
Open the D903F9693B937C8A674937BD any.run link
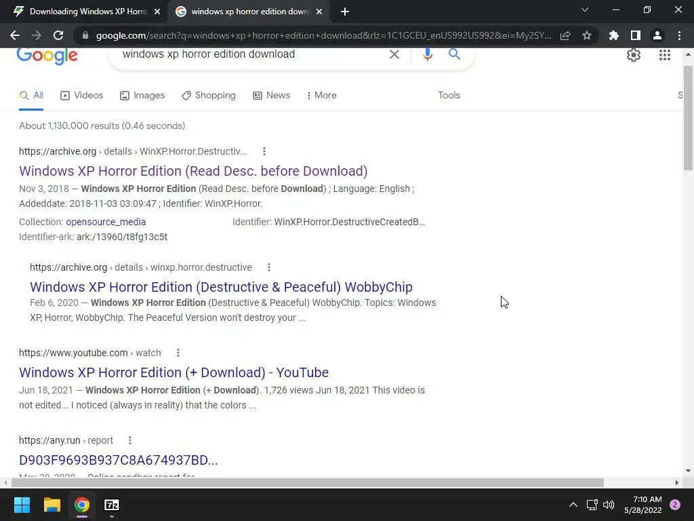[x=118, y=460]
